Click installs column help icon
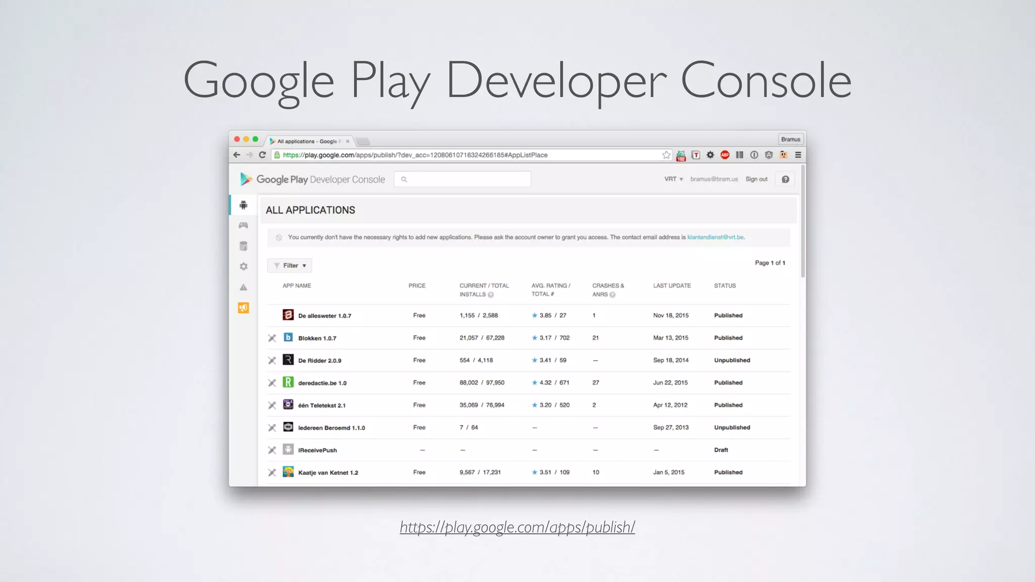Screen dimensions: 1035x582 point(491,295)
